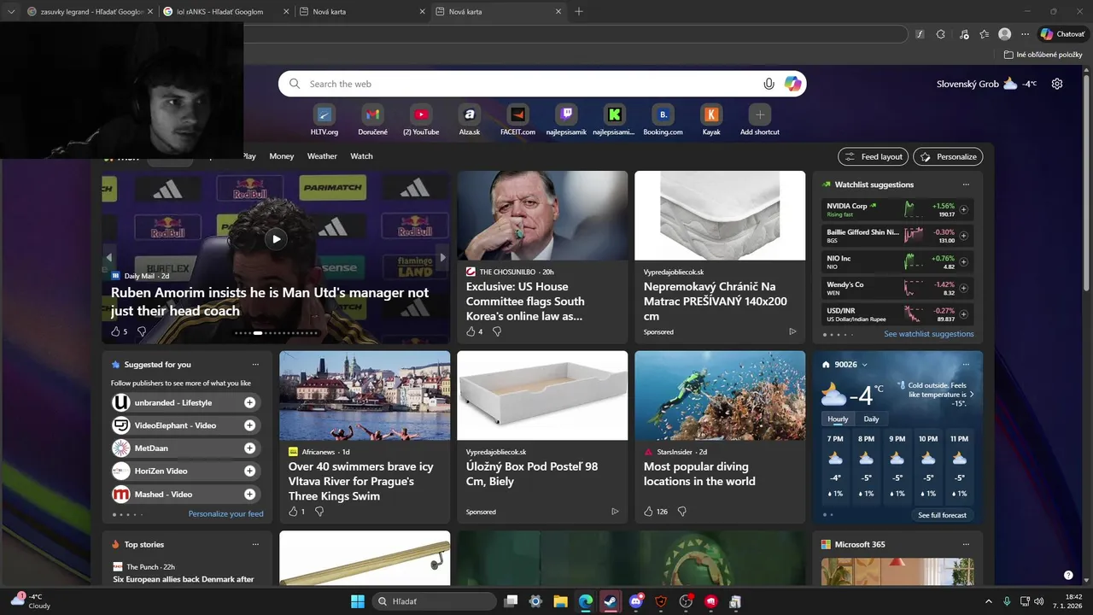Open the See watchlist suggestions link
Image resolution: width=1093 pixels, height=615 pixels.
[x=928, y=334]
